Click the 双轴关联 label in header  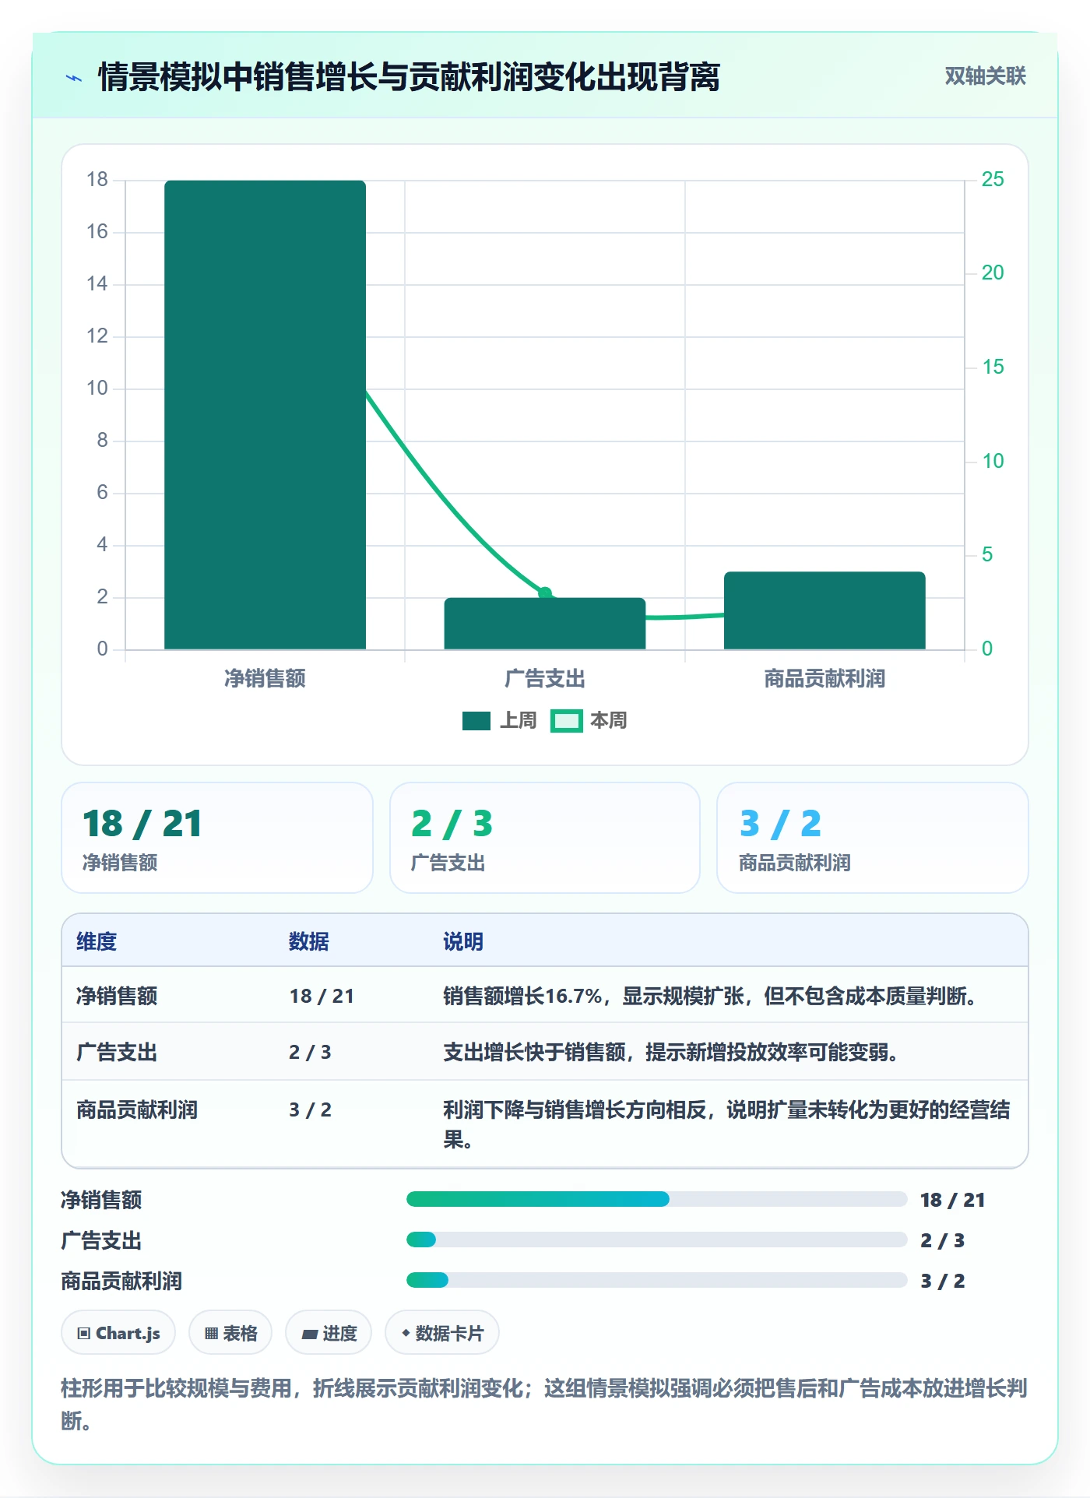coord(985,76)
